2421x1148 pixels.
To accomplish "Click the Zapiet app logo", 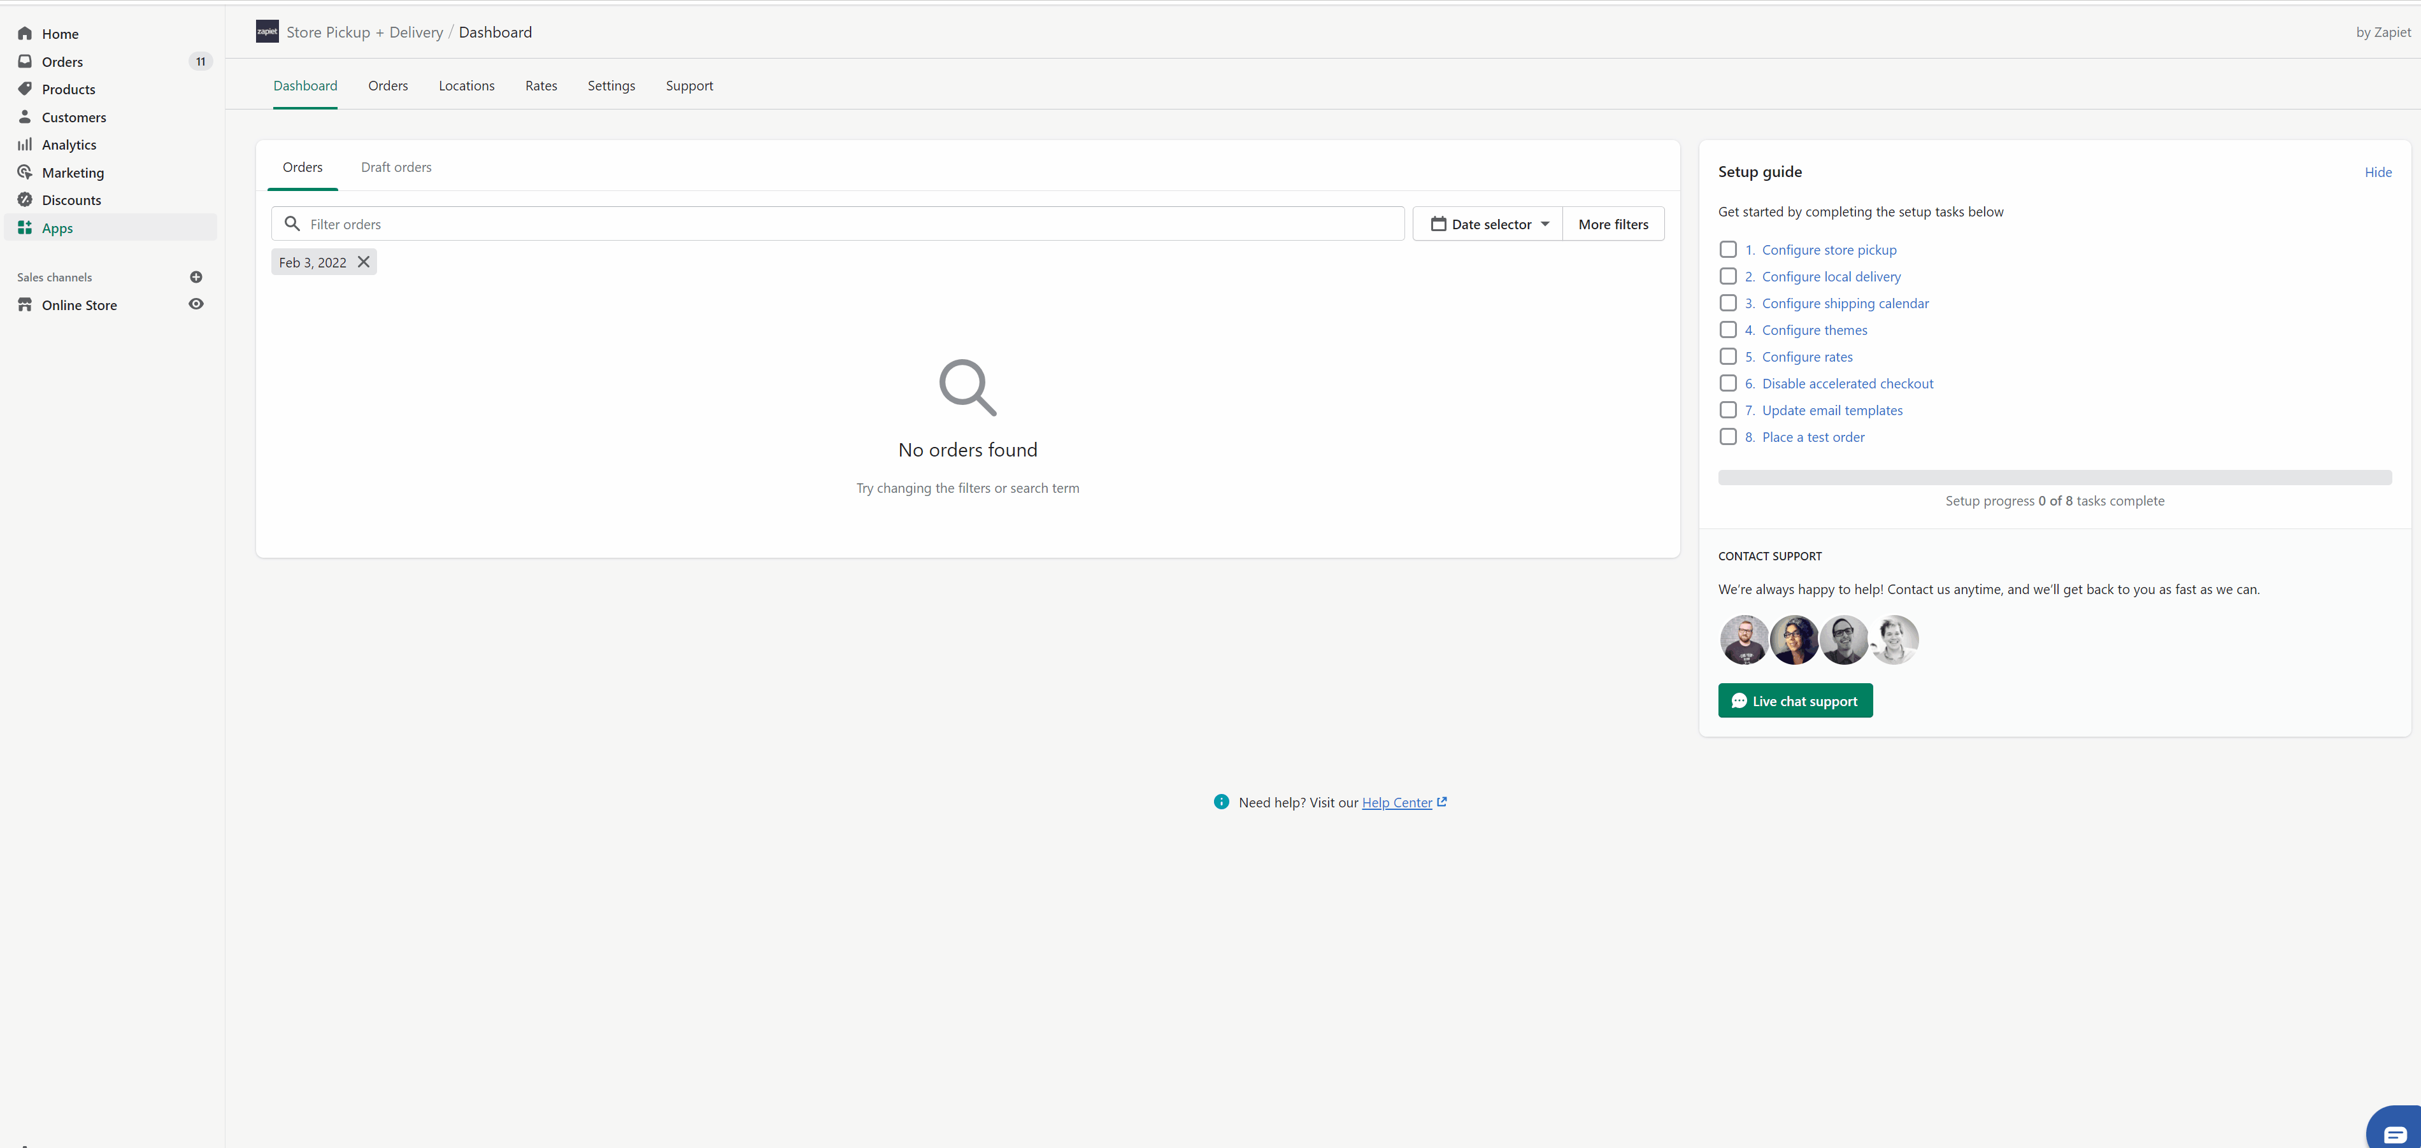I will [267, 32].
